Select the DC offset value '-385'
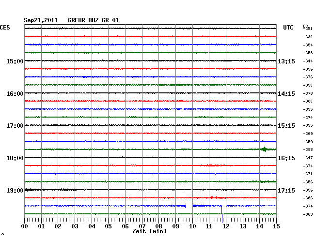 point(308,149)
